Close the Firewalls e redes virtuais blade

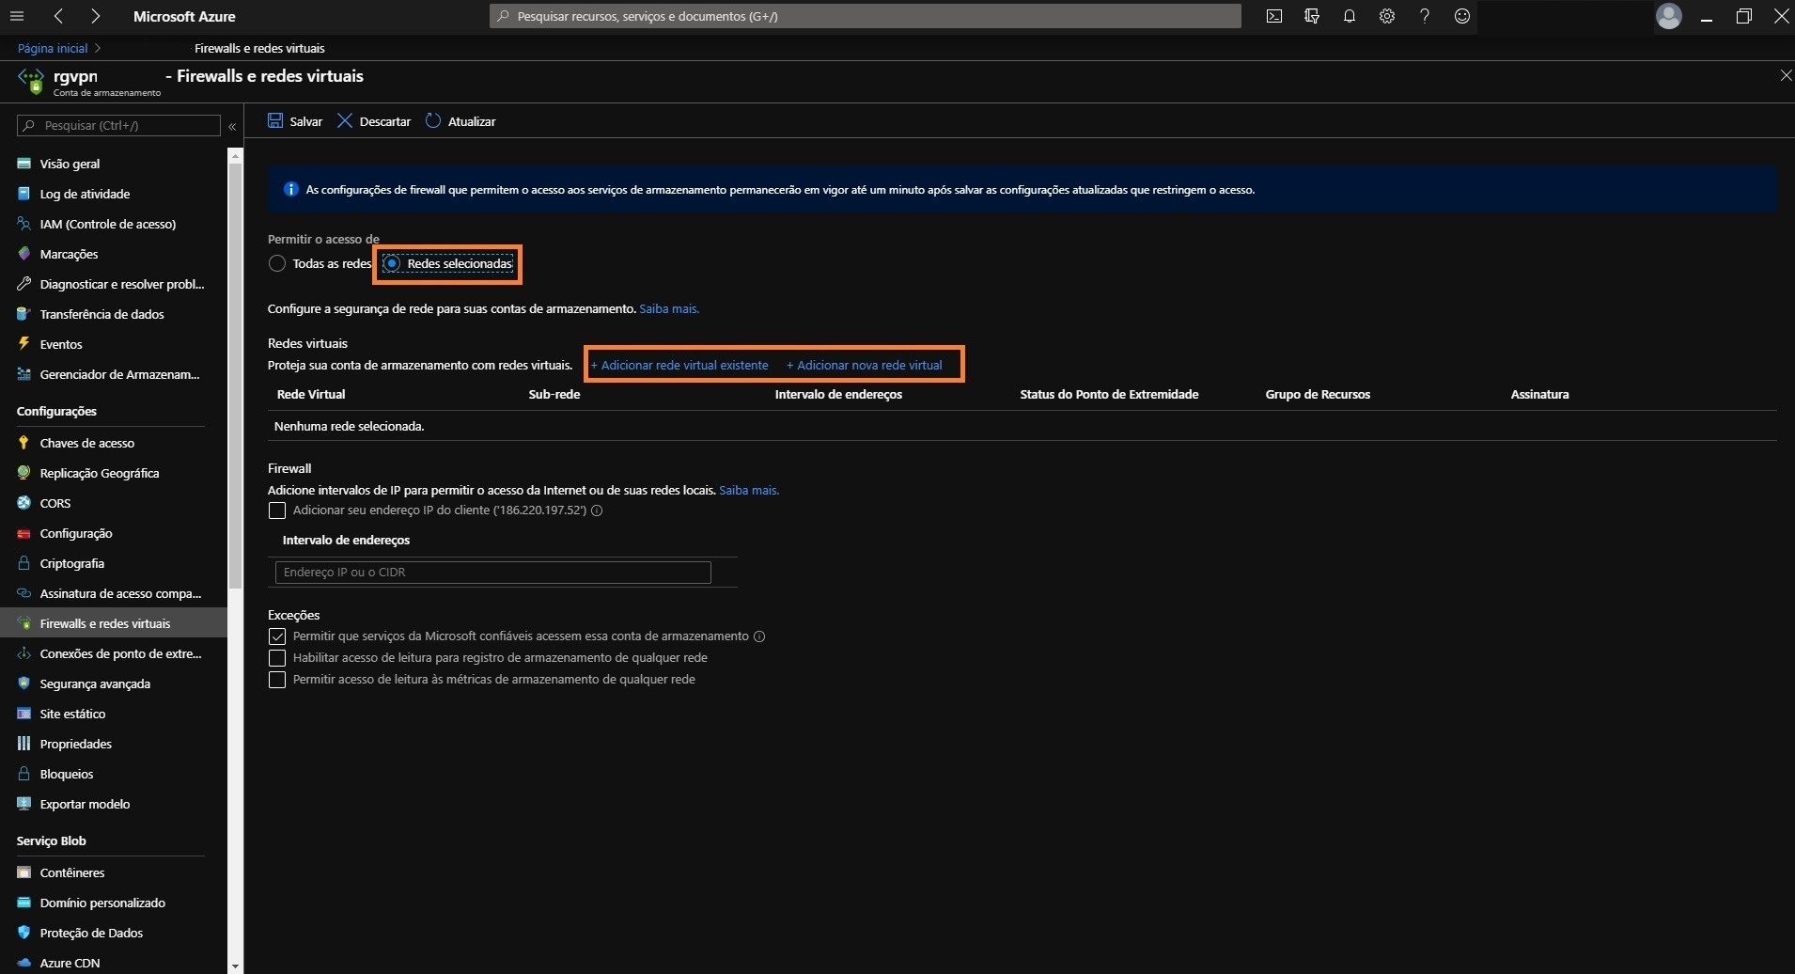tap(1786, 75)
